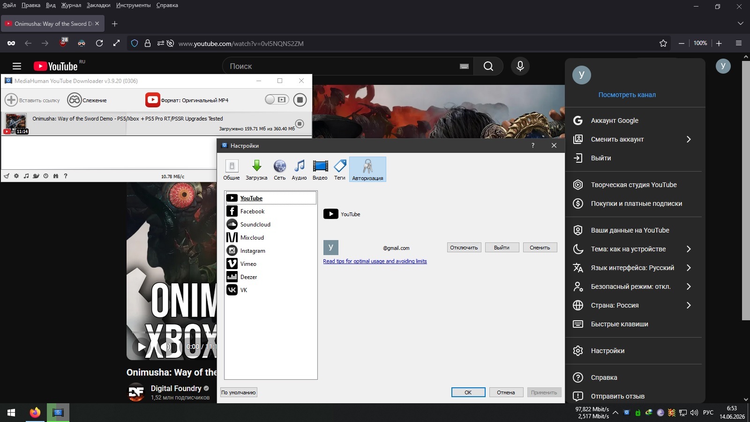Click the Выйти button in settings dialog
Image resolution: width=750 pixels, height=422 pixels.
pyautogui.click(x=502, y=248)
